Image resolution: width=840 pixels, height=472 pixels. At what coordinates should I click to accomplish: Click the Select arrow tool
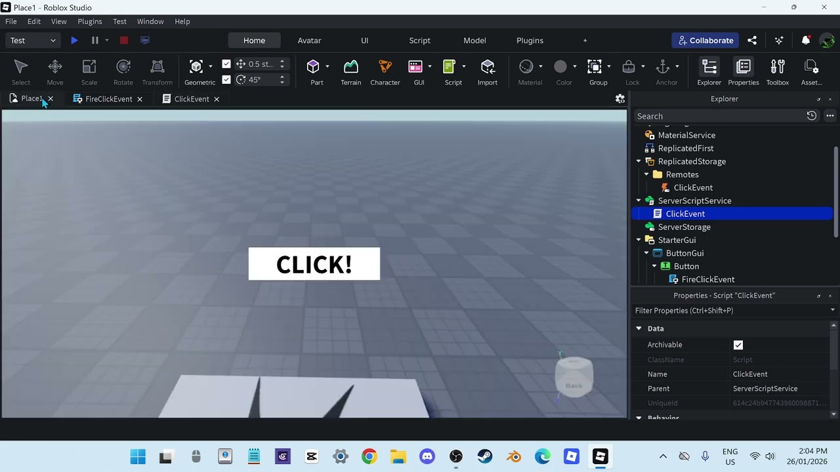(x=21, y=72)
